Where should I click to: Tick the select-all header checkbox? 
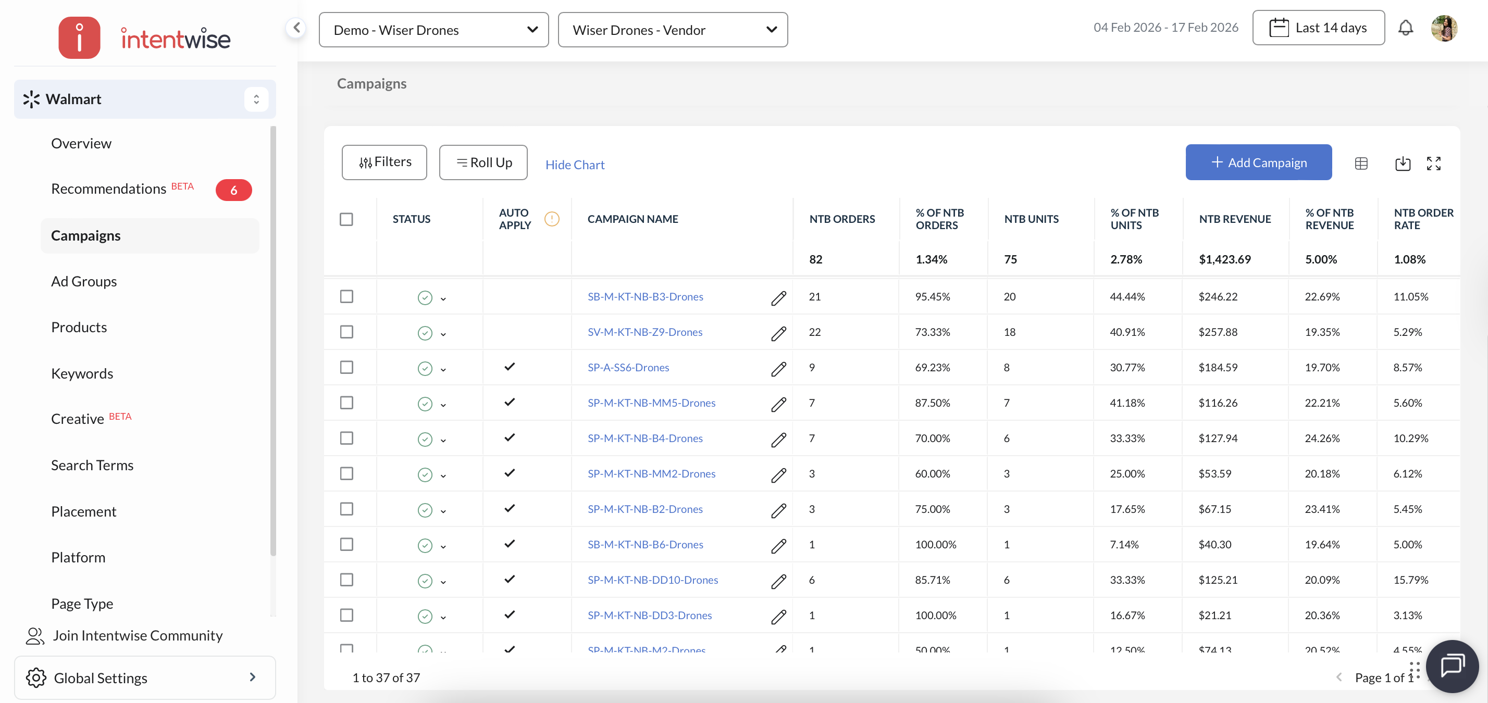(346, 219)
